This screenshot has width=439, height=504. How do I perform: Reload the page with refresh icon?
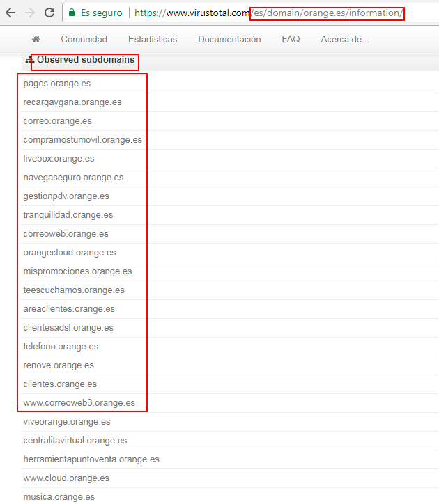pyautogui.click(x=49, y=13)
